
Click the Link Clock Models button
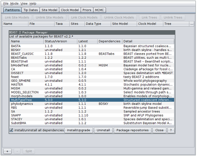coord(84,18)
